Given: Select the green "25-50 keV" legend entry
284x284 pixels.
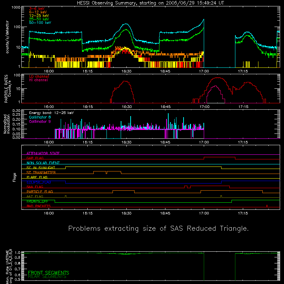Looking at the screenshot, I should tap(39, 19).
